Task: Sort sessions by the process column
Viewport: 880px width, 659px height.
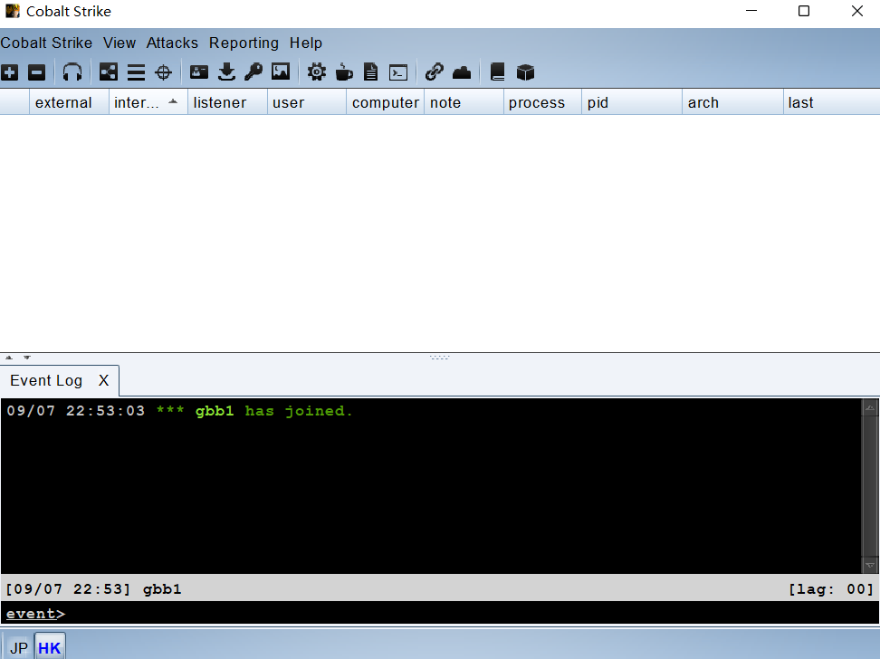Action: click(542, 102)
